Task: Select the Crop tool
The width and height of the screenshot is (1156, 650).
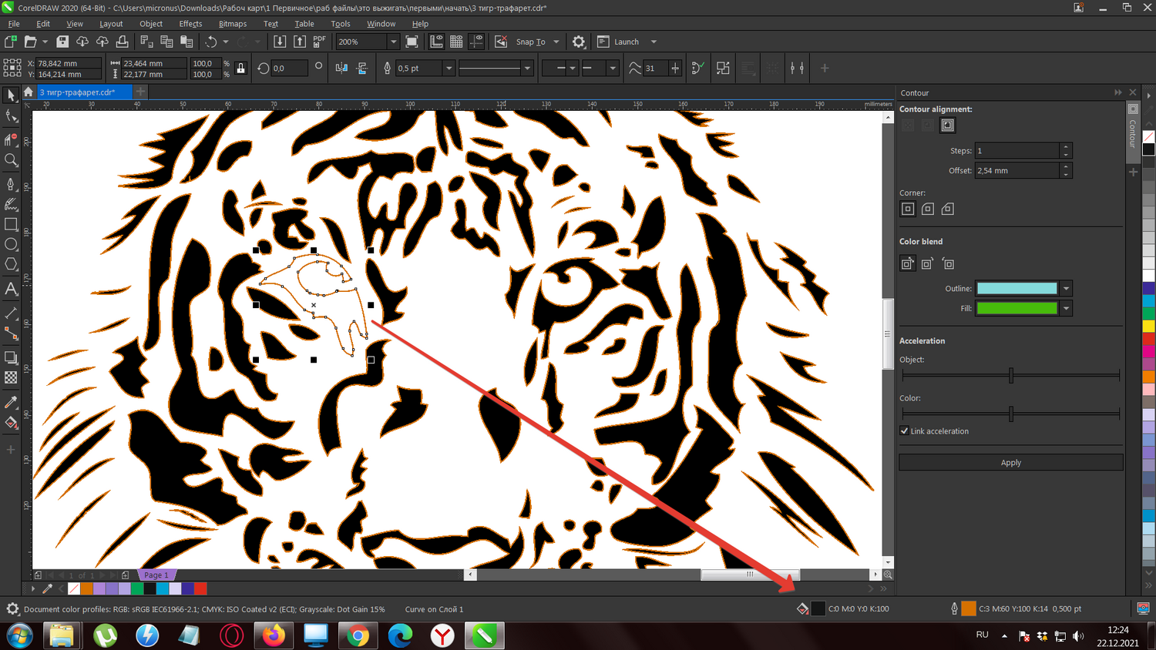Action: click(x=11, y=139)
